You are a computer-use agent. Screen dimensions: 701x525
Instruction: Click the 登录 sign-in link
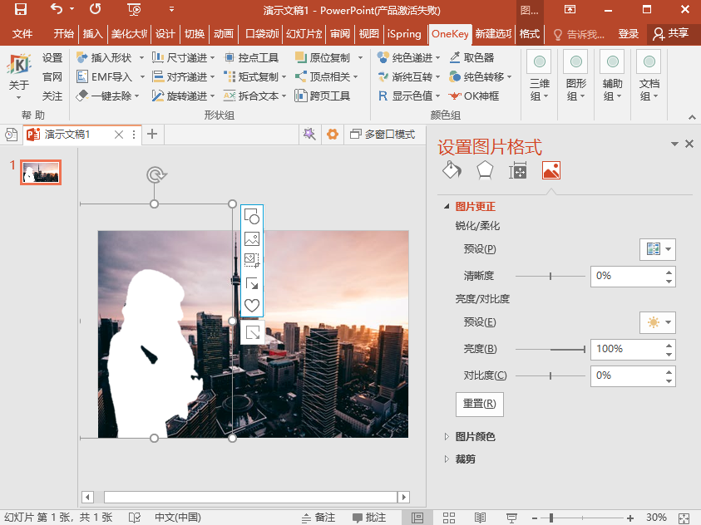coord(628,33)
